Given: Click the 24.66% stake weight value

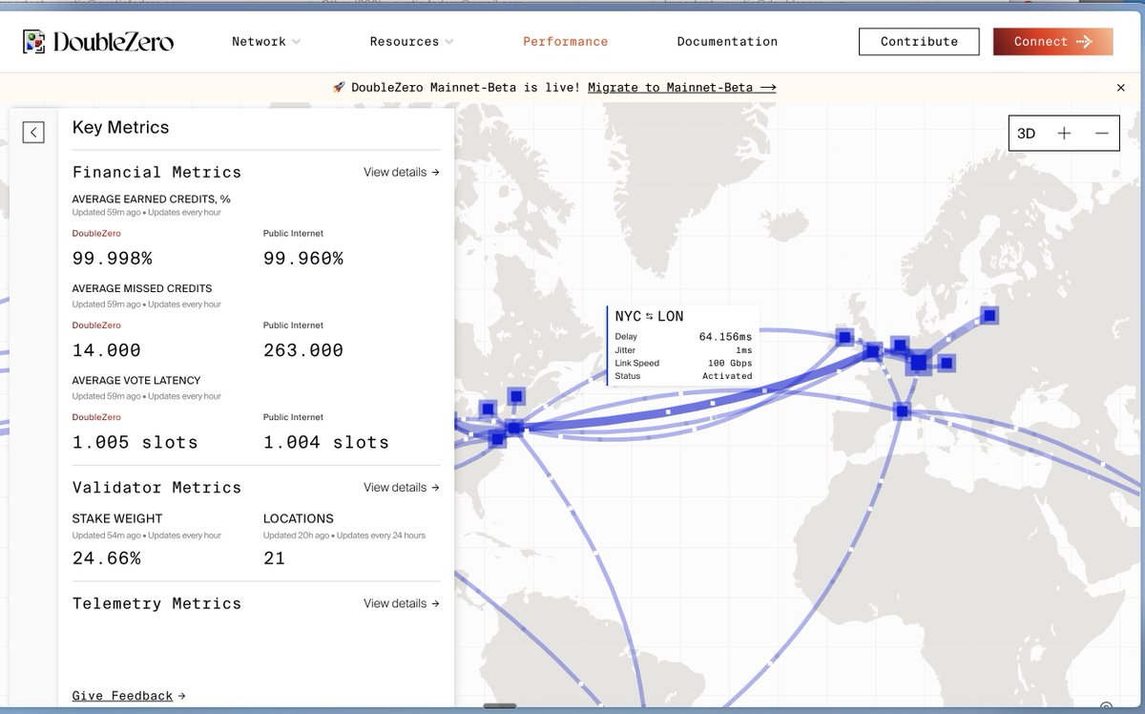Looking at the screenshot, I should coord(107,558).
